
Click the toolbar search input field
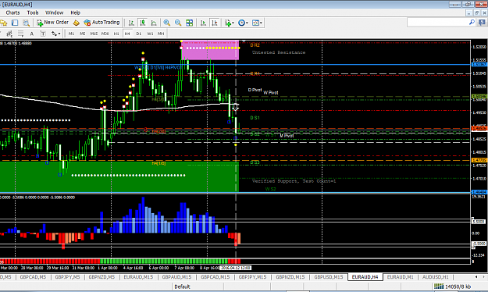click(437, 23)
